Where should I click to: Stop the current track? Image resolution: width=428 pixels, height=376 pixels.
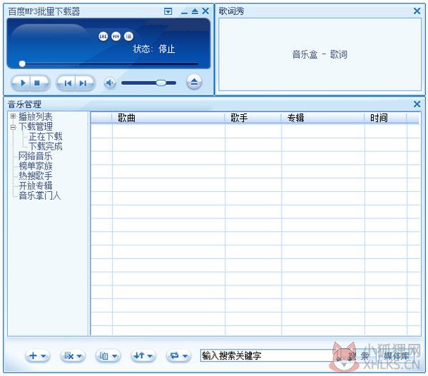point(37,83)
